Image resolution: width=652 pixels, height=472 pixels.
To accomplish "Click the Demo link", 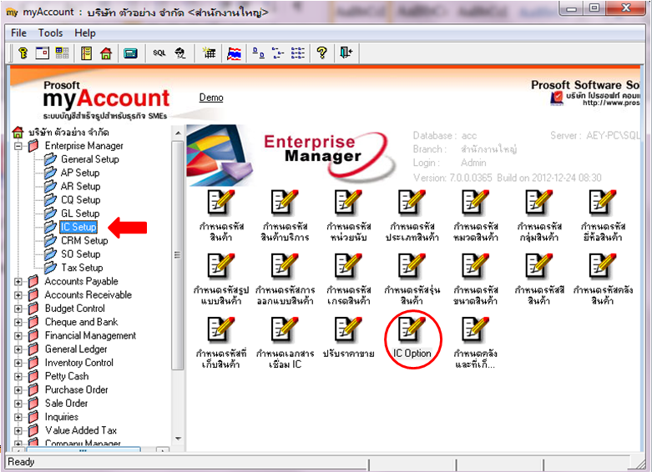I will tap(211, 98).
